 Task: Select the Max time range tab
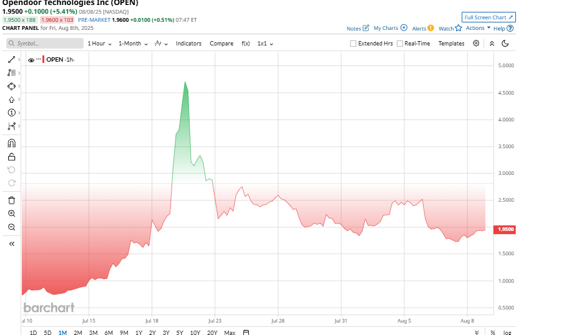click(230, 333)
